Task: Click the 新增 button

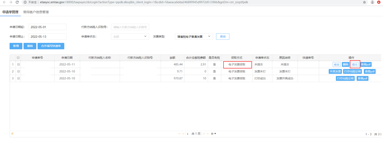Action: click(16, 46)
